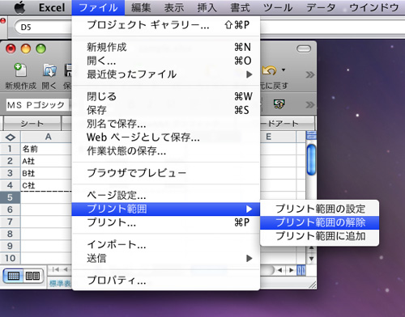Select row 10 header
Screen dimensions: 405x317
pyautogui.click(x=10, y=258)
